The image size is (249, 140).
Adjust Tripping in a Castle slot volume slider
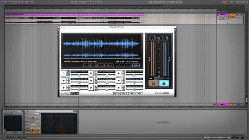[x=79, y=75]
